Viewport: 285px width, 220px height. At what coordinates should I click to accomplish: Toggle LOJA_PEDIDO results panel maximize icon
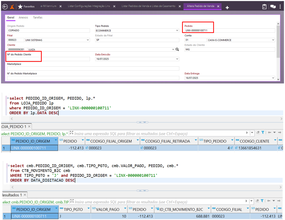[71, 133]
